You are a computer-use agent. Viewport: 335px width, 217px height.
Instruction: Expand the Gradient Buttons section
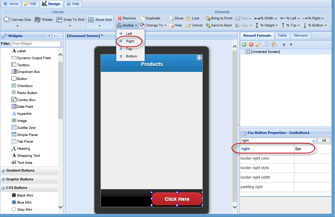[3, 171]
